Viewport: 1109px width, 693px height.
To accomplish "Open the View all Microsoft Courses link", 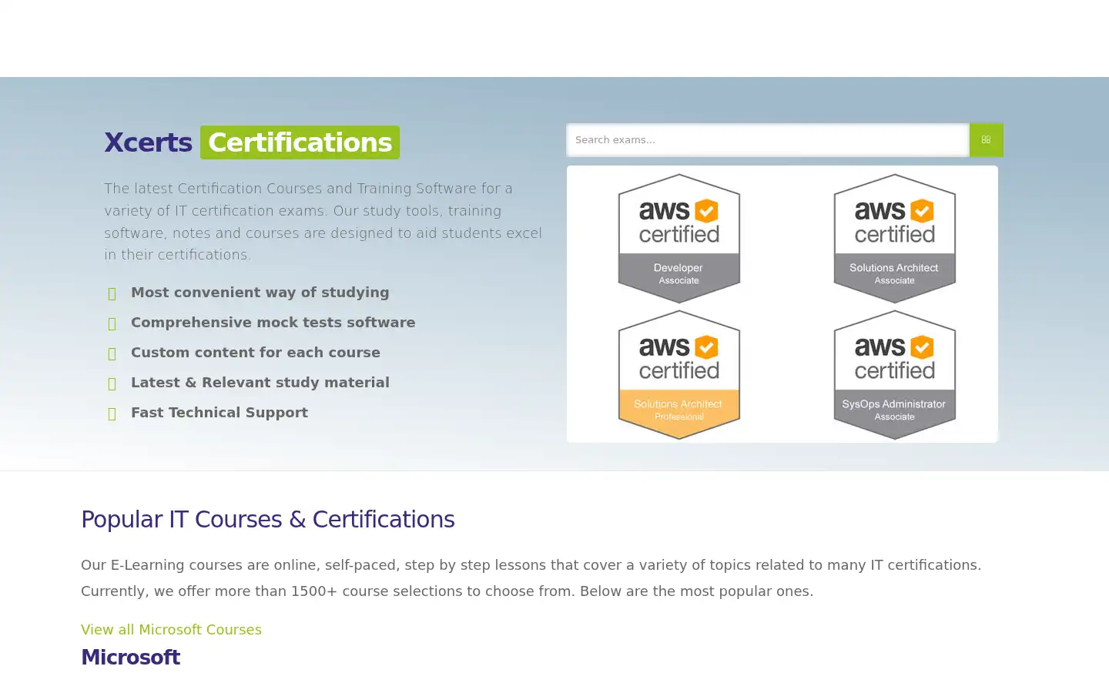I will pyautogui.click(x=171, y=630).
